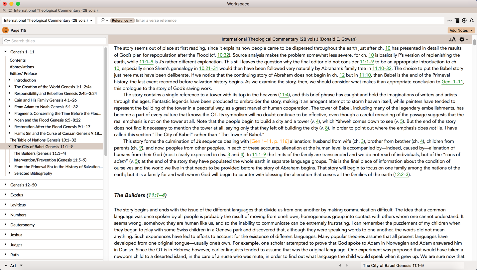This screenshot has height=270, width=477.
Task: Click the recycle triangle icon in toolbar
Action: (x=472, y=21)
